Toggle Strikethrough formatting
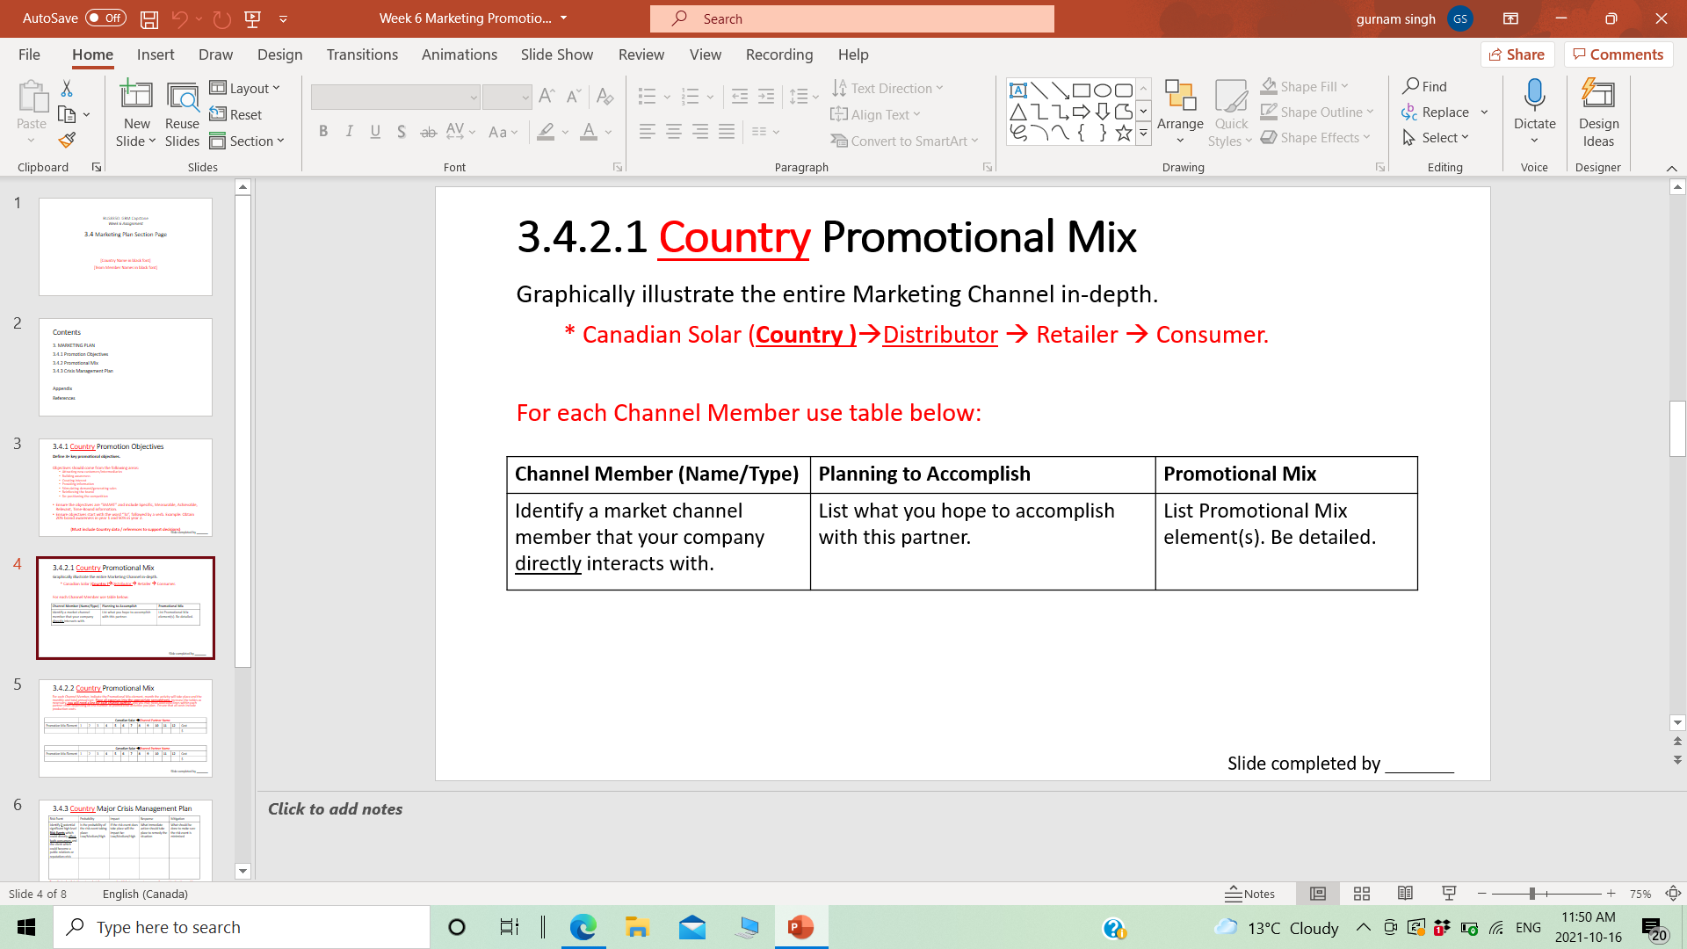Viewport: 1687px width, 949px height. pos(428,132)
